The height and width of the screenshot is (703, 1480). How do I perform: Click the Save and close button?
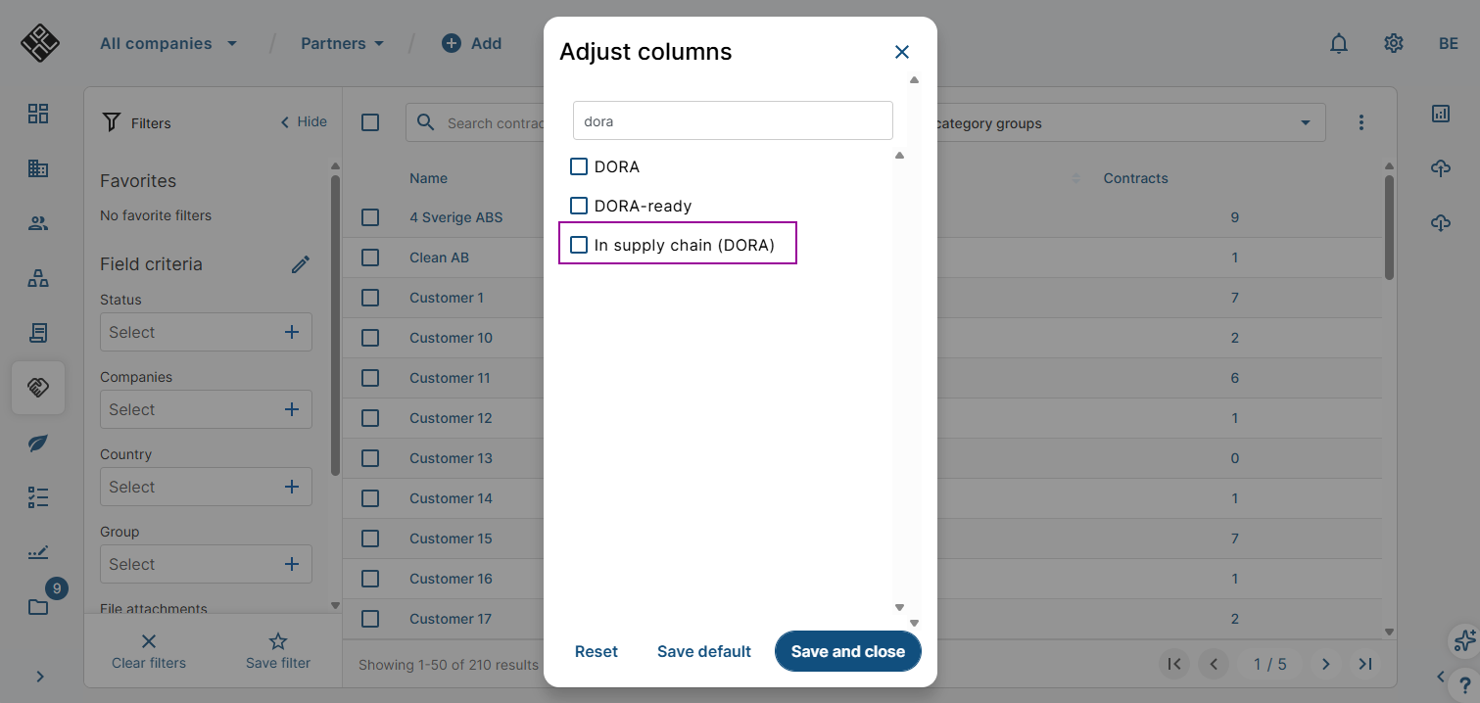(x=847, y=651)
